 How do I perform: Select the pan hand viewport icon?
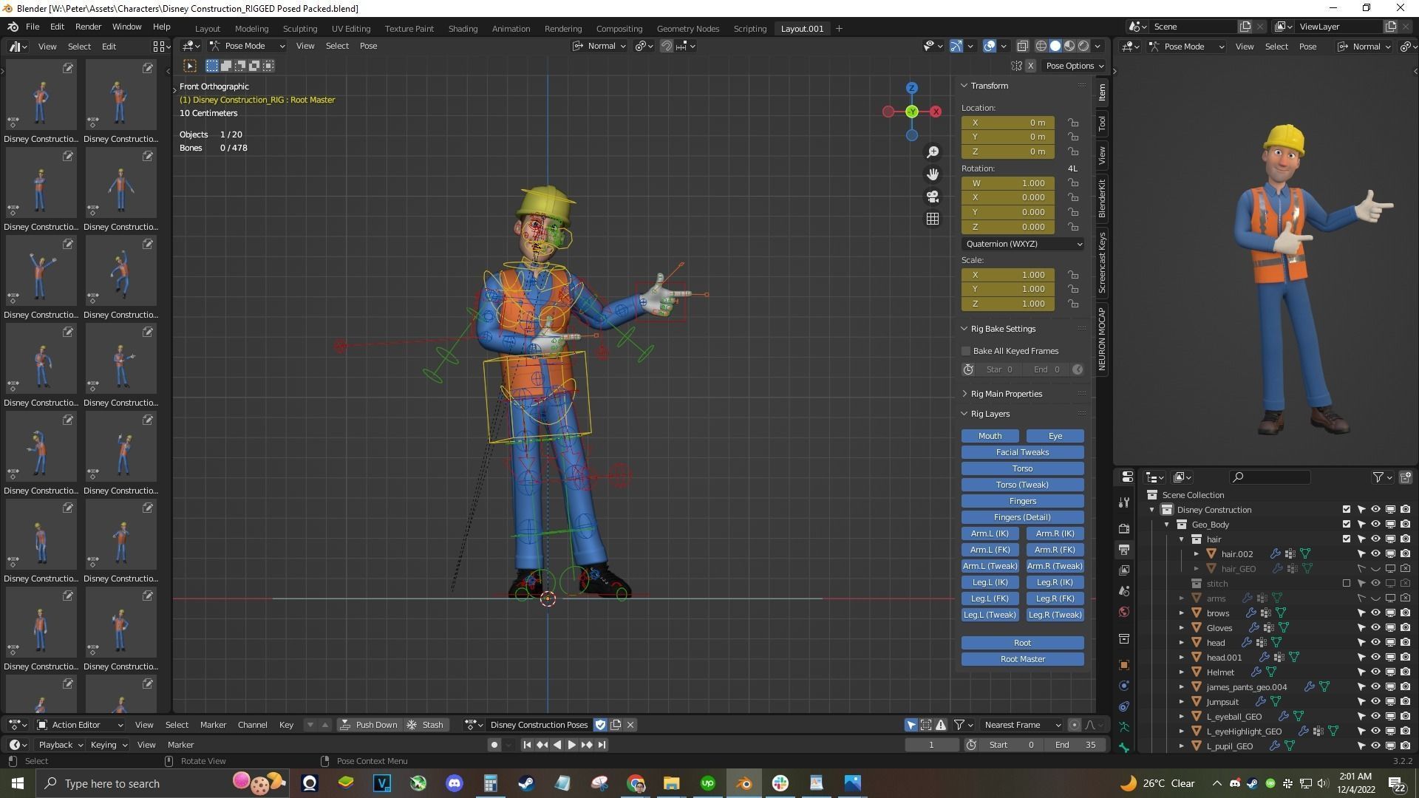click(933, 174)
